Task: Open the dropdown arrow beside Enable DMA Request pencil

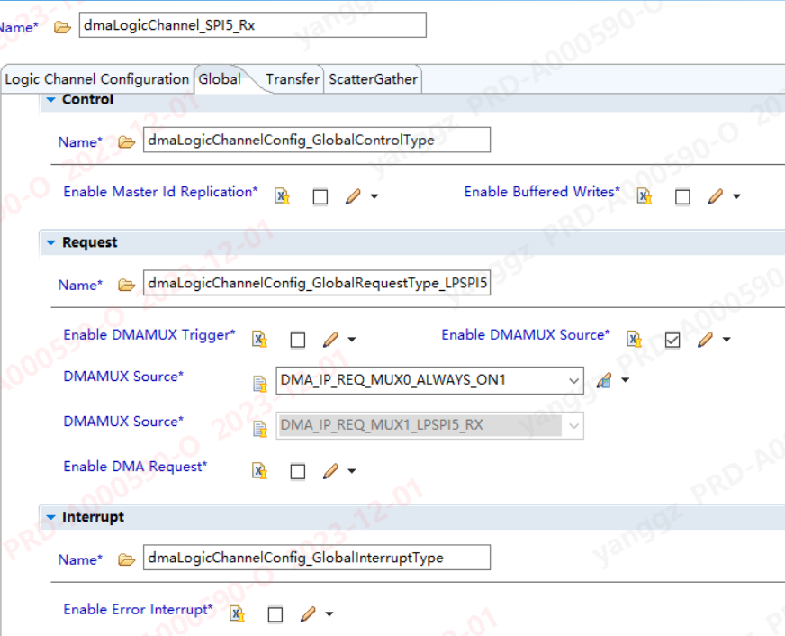Action: click(350, 471)
